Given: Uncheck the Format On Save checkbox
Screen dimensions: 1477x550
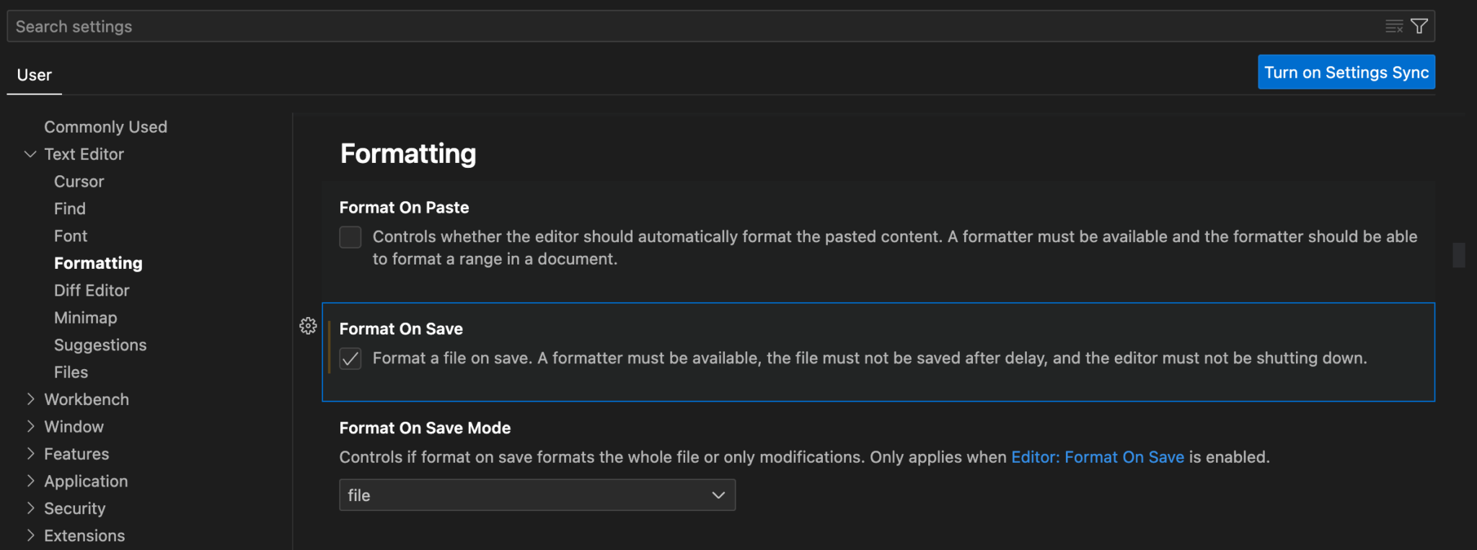Looking at the screenshot, I should pos(350,358).
